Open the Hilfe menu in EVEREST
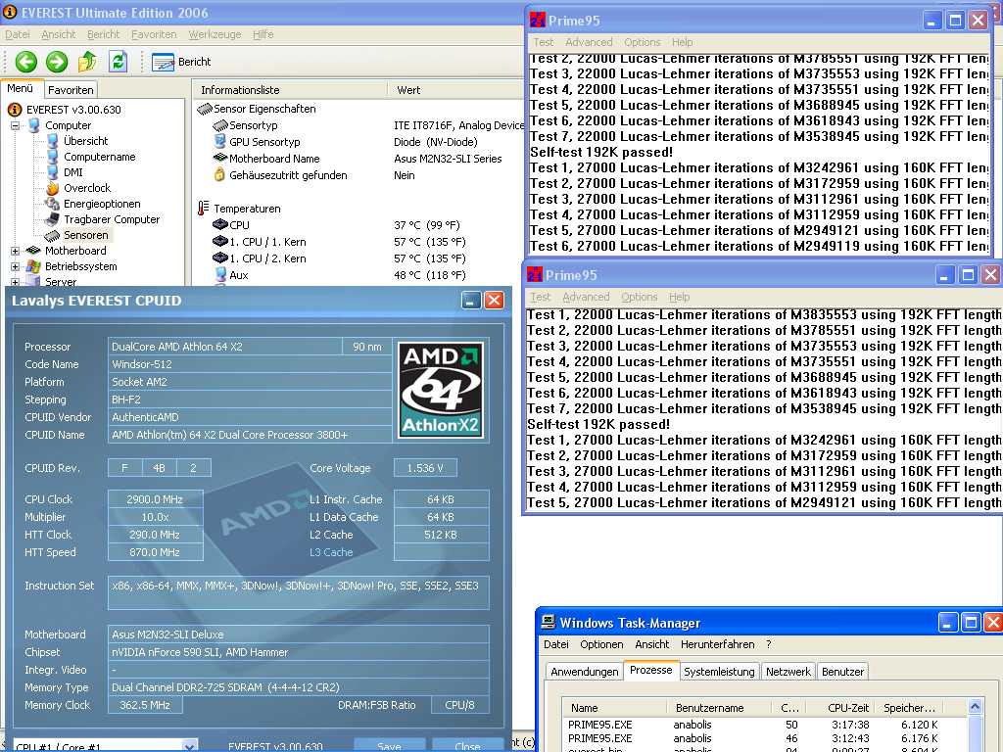1003x752 pixels. point(263,34)
